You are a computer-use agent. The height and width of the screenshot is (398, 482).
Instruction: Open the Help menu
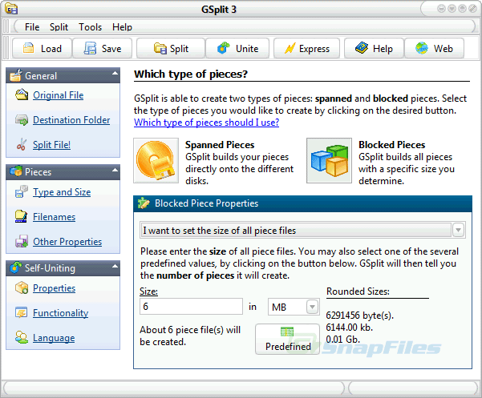pyautogui.click(x=122, y=27)
